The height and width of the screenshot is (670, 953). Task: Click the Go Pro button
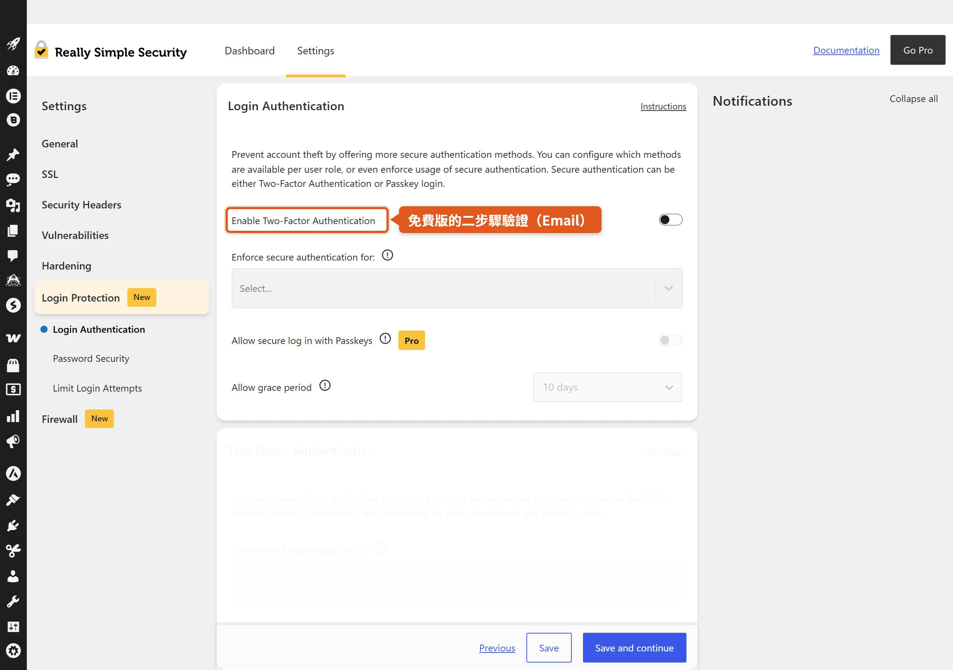(918, 50)
